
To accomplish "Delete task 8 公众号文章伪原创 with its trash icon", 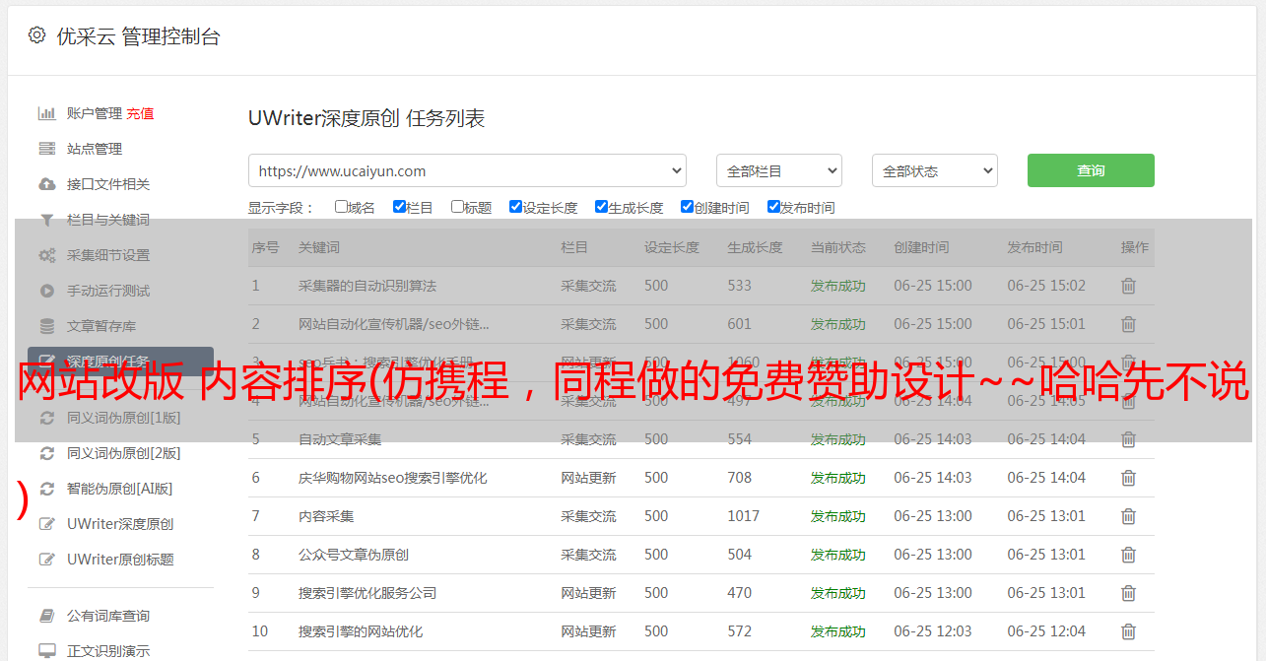I will tap(1128, 555).
